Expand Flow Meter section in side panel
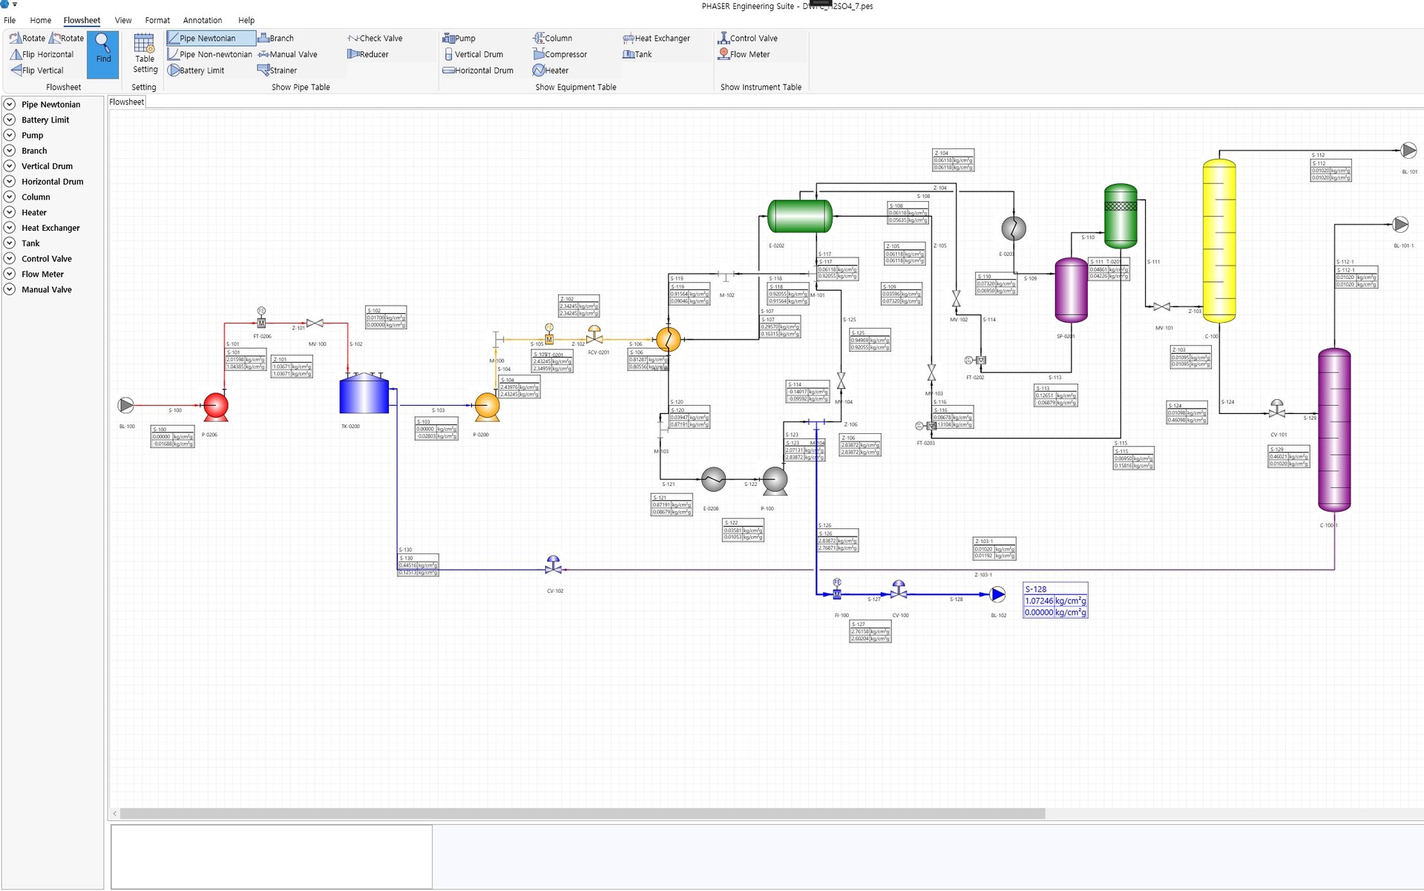This screenshot has width=1424, height=891. 10,274
